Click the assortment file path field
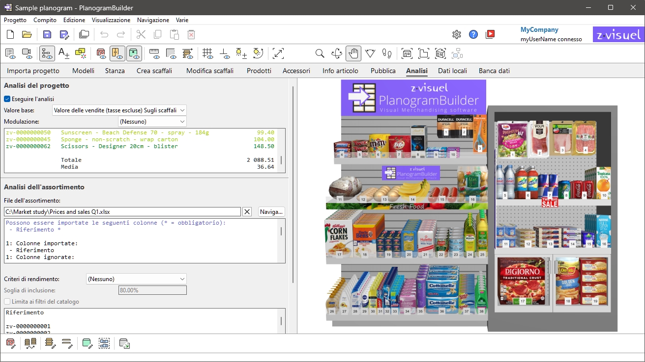Image resolution: width=645 pixels, height=362 pixels. click(122, 212)
